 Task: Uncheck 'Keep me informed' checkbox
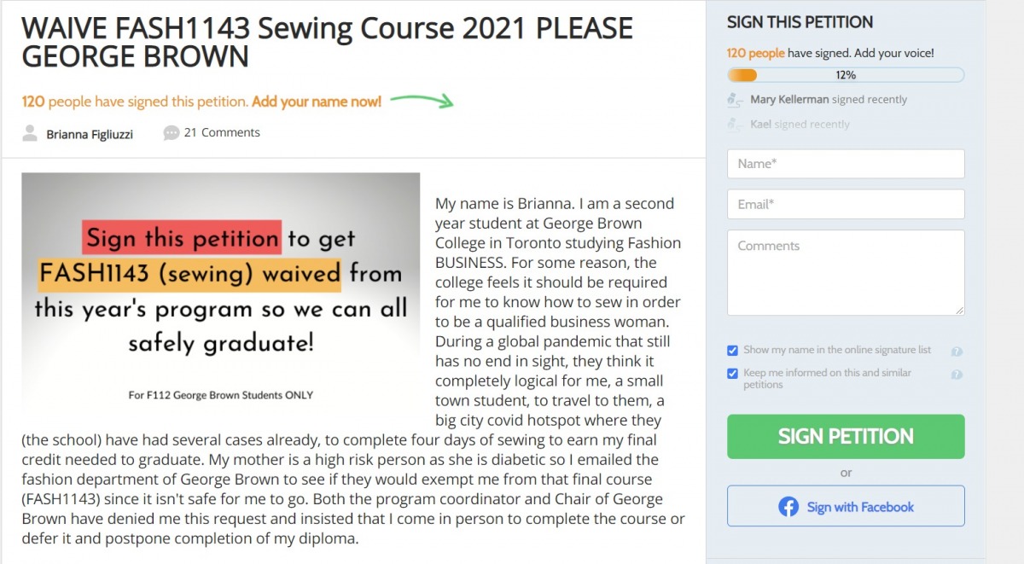click(x=732, y=373)
